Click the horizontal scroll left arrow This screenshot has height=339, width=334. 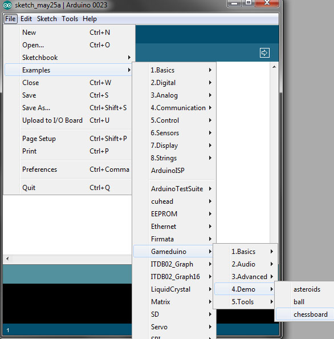point(7,259)
